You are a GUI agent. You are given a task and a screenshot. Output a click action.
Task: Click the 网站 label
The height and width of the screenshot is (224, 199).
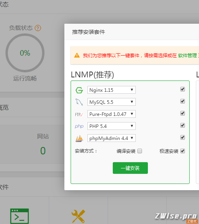(43, 136)
